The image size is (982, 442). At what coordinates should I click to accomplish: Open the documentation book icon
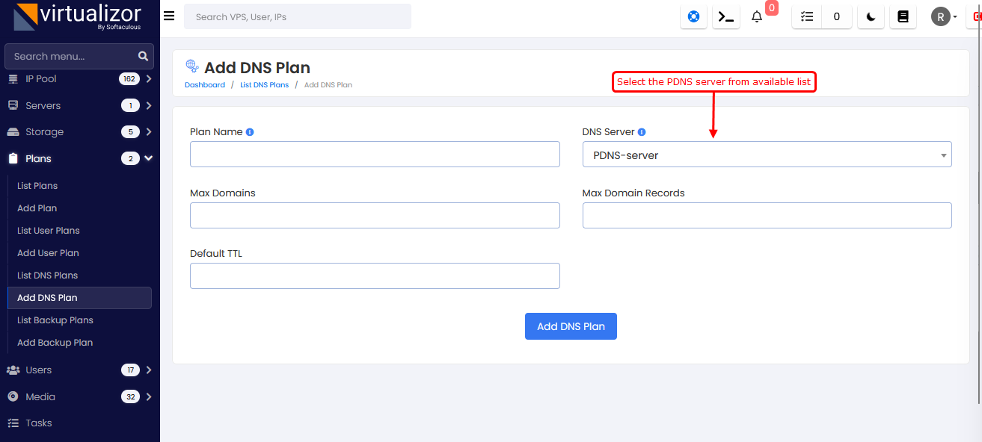(903, 16)
